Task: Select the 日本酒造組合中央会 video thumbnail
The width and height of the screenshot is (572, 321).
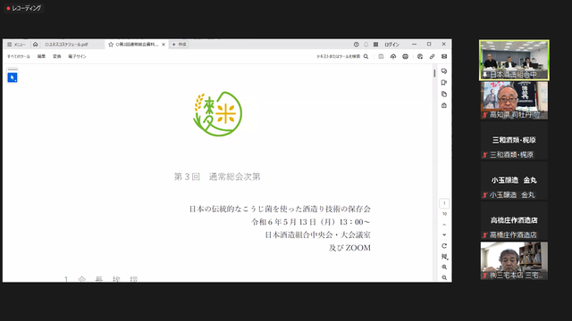Action: (514, 60)
